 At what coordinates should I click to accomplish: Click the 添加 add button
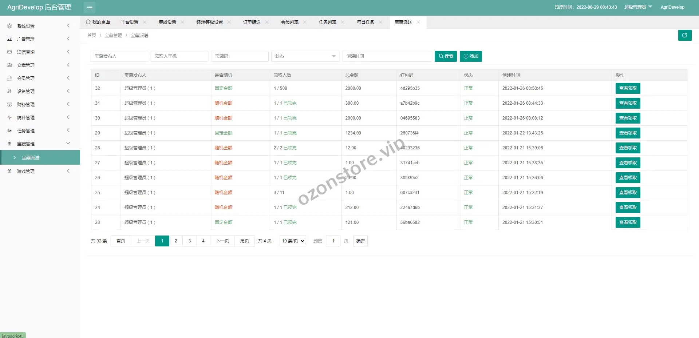[471, 56]
